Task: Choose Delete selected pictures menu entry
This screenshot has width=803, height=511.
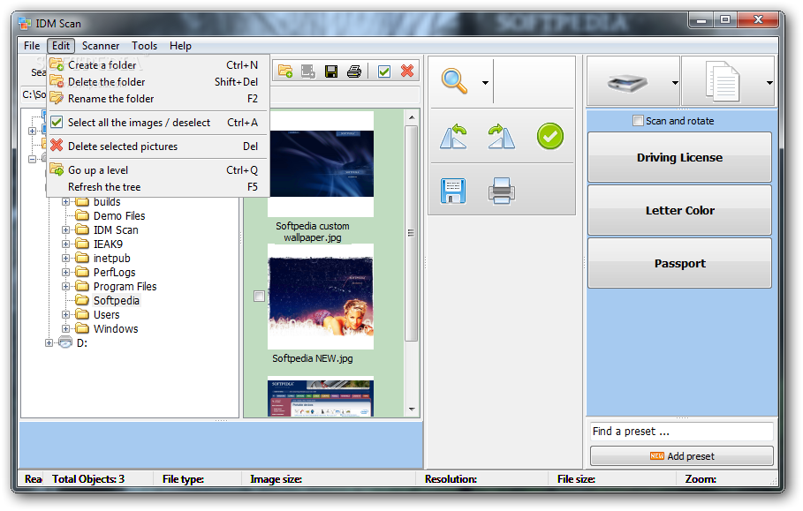Action: tap(158, 147)
